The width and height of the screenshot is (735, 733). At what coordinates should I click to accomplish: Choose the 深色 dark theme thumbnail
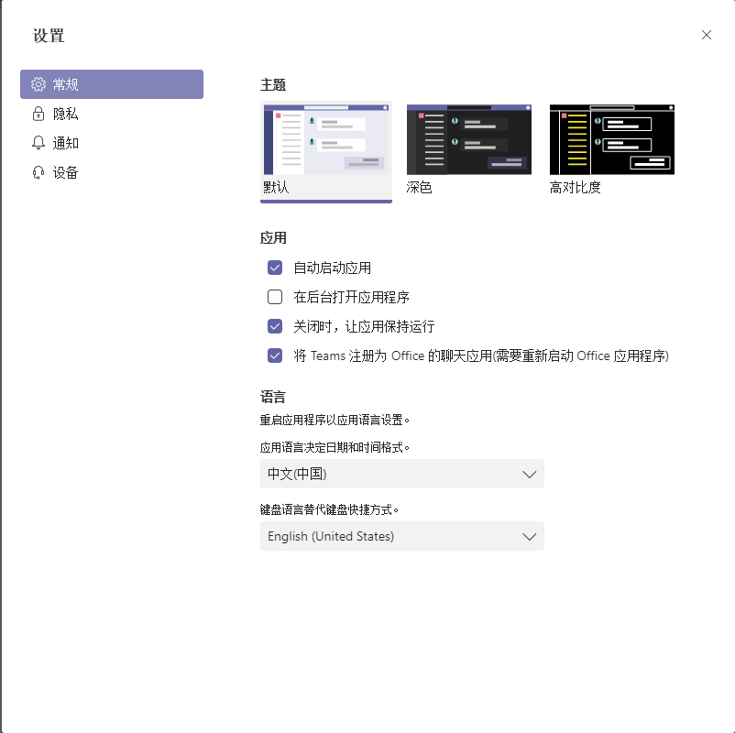click(469, 139)
